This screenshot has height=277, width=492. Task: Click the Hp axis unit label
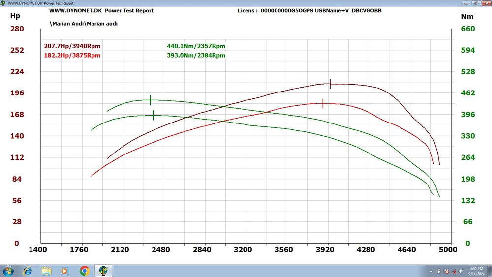pyautogui.click(x=15, y=16)
